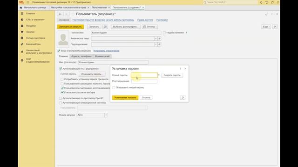Add the user form to favorites star
Viewport: 298px width, 167px height.
[73, 14]
